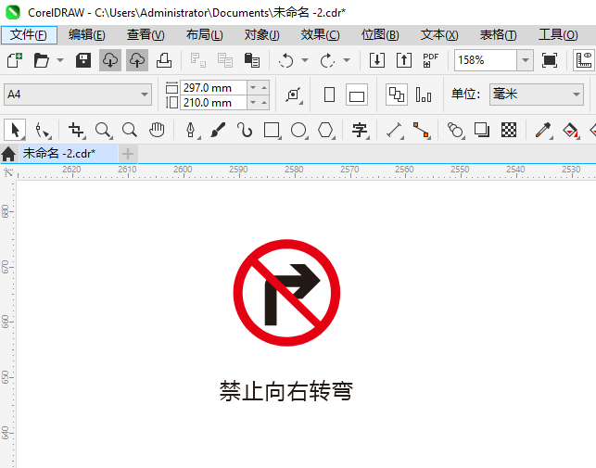Expand the Open file dropdown arrow
The height and width of the screenshot is (468, 596).
[60, 60]
